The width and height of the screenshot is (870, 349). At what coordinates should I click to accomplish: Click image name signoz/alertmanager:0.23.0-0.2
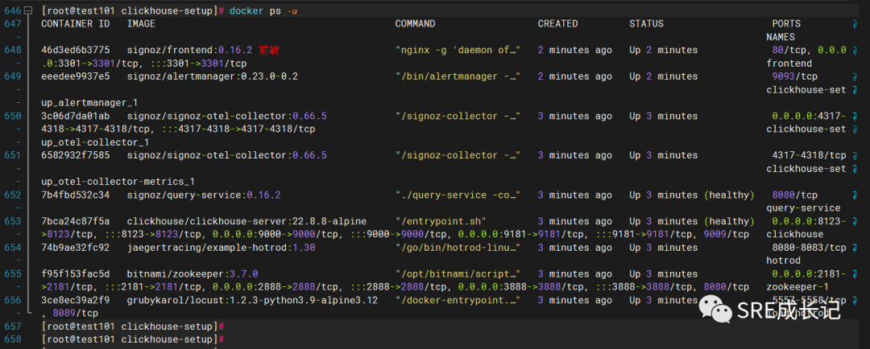click(x=213, y=76)
